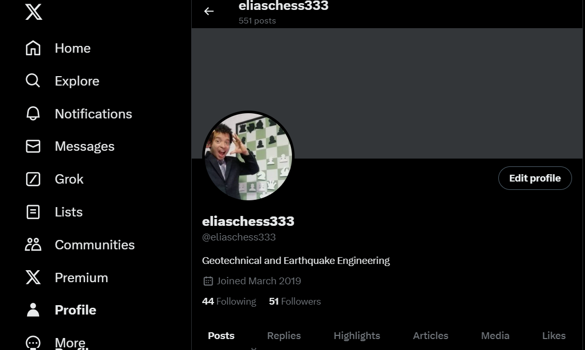Click the X logo icon

coord(33,12)
